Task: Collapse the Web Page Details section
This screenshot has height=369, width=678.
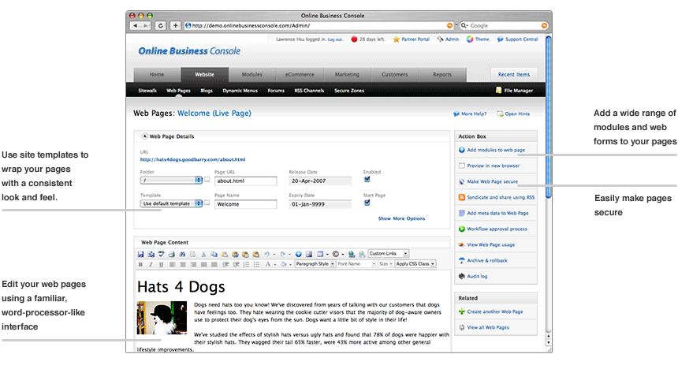Action: [145, 136]
